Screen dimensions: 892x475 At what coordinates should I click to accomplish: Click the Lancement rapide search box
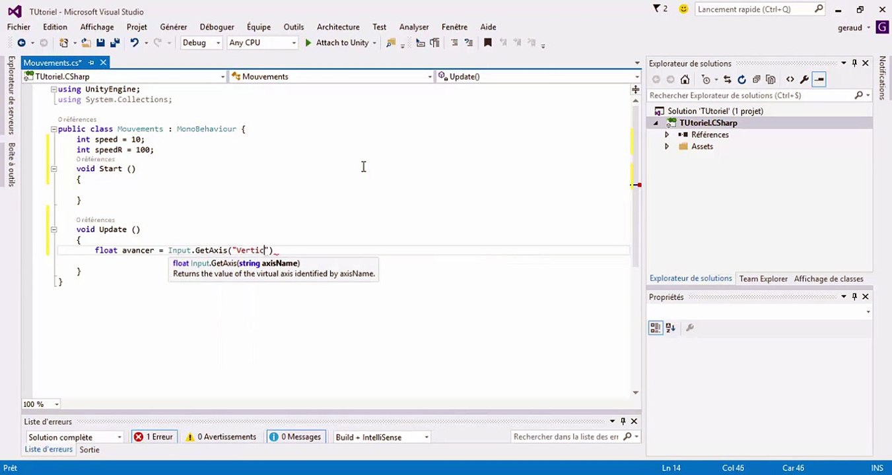760,9
